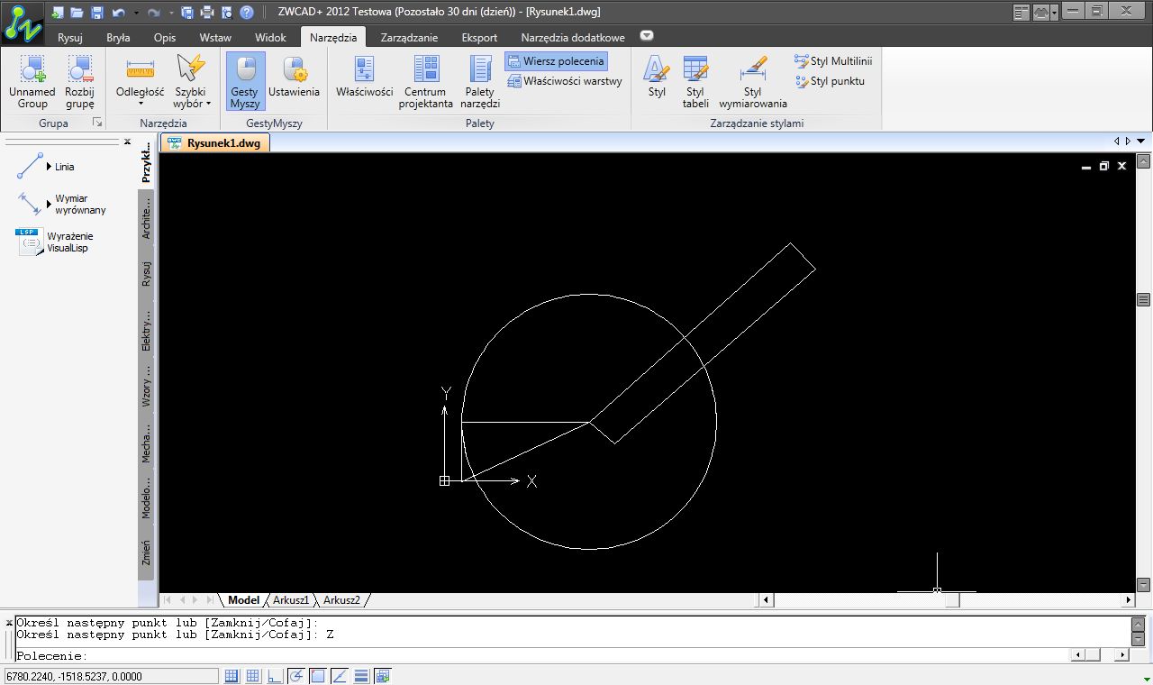The image size is (1153, 685).
Task: Click the Rozbij grupę tool
Action: coord(80,82)
